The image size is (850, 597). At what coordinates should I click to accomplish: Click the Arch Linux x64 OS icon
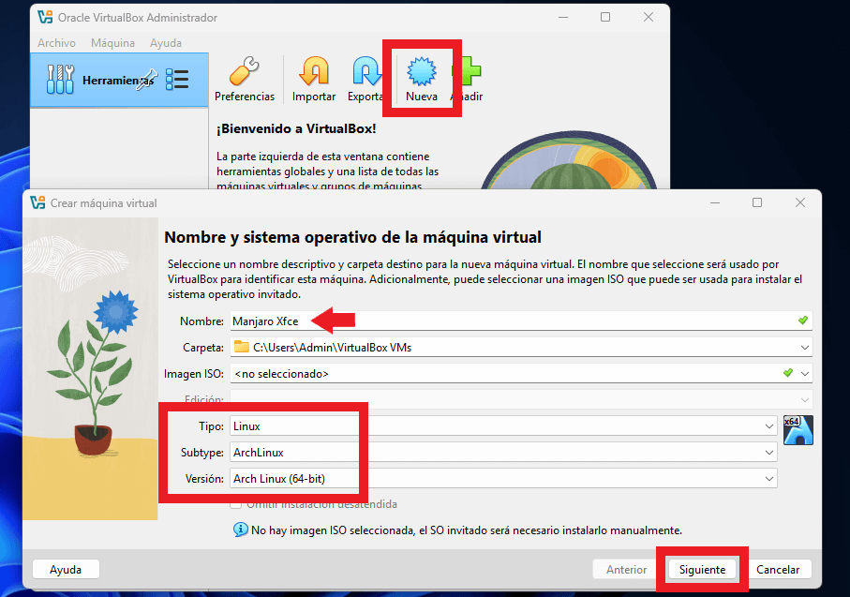798,430
